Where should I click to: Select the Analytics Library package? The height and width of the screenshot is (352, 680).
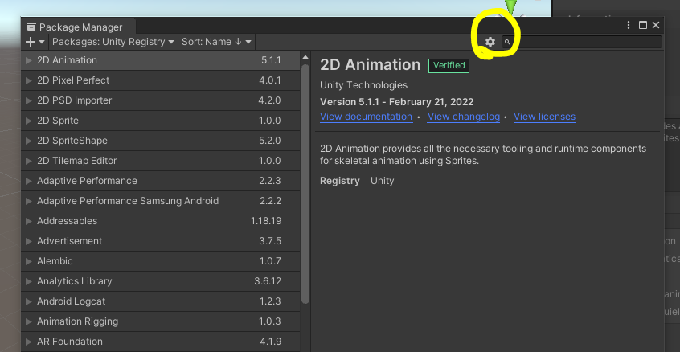click(161, 281)
